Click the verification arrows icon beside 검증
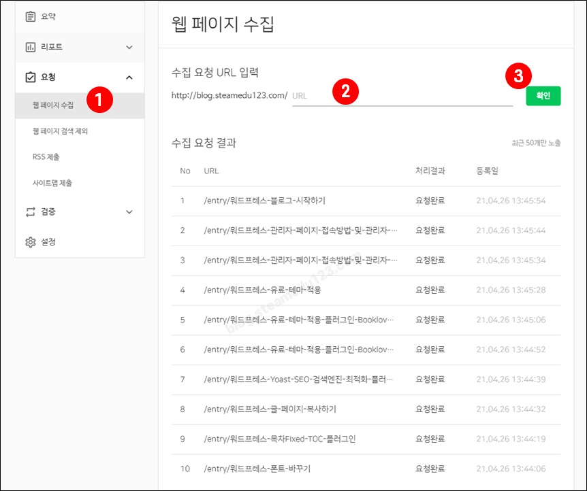Screen dimensions: 587x491 click(x=31, y=211)
